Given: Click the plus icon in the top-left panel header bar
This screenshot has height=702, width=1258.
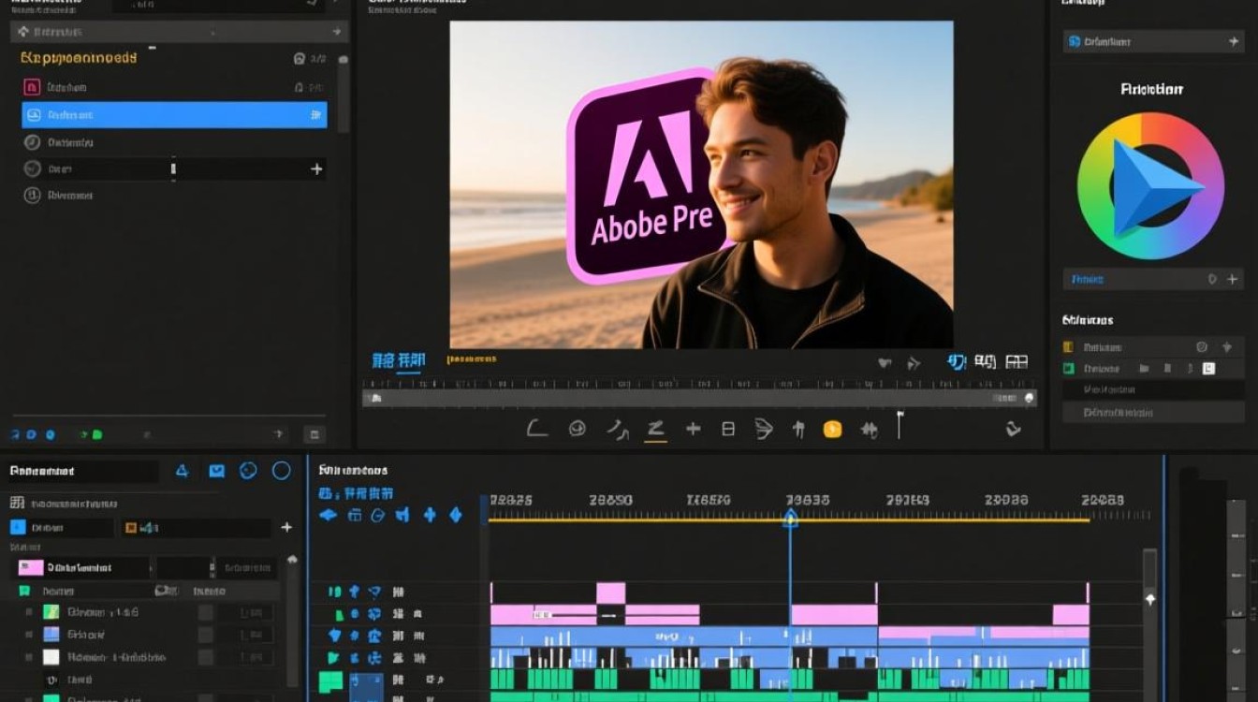Looking at the screenshot, I should click(x=336, y=32).
